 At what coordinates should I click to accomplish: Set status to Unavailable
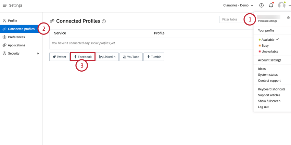tap(268, 52)
